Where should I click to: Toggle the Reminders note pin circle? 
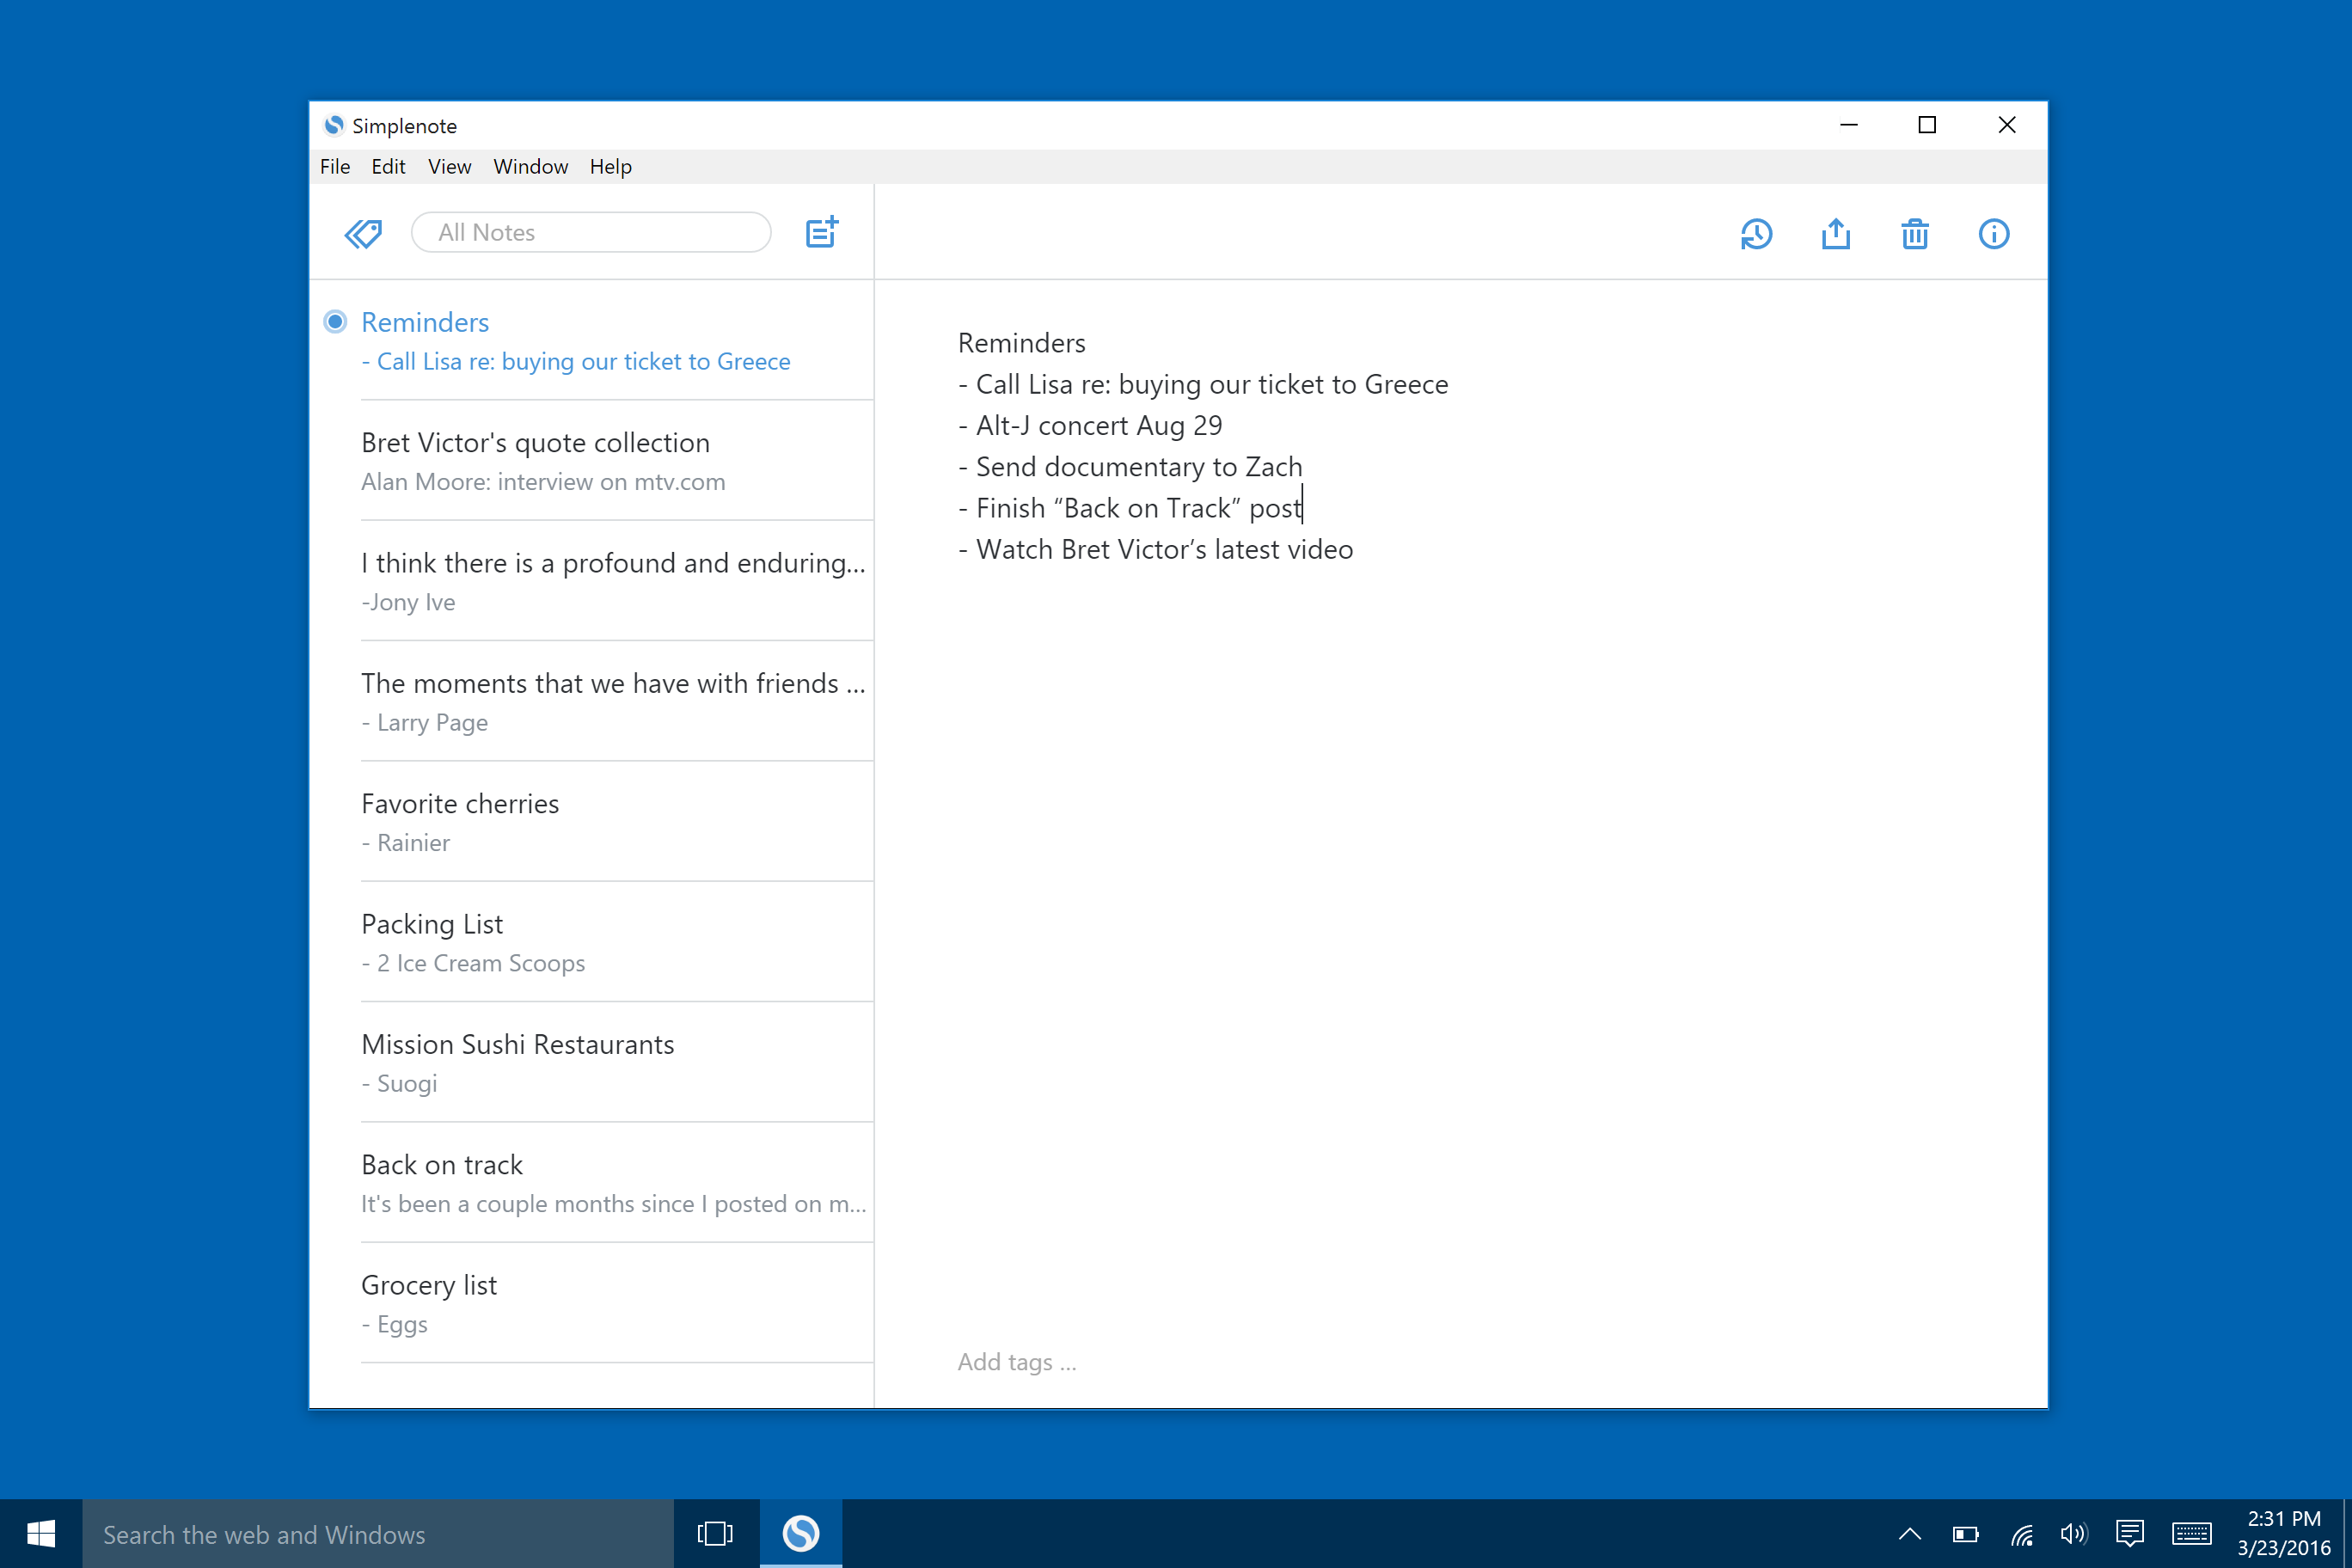coord(335,322)
